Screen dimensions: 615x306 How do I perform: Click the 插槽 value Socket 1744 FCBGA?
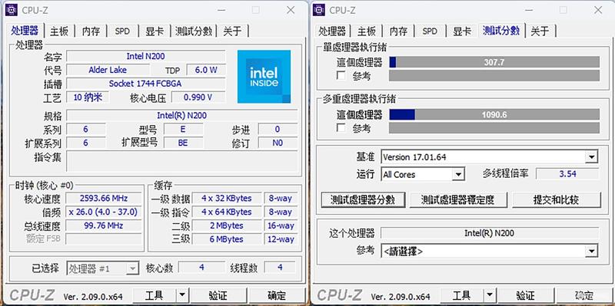146,84
